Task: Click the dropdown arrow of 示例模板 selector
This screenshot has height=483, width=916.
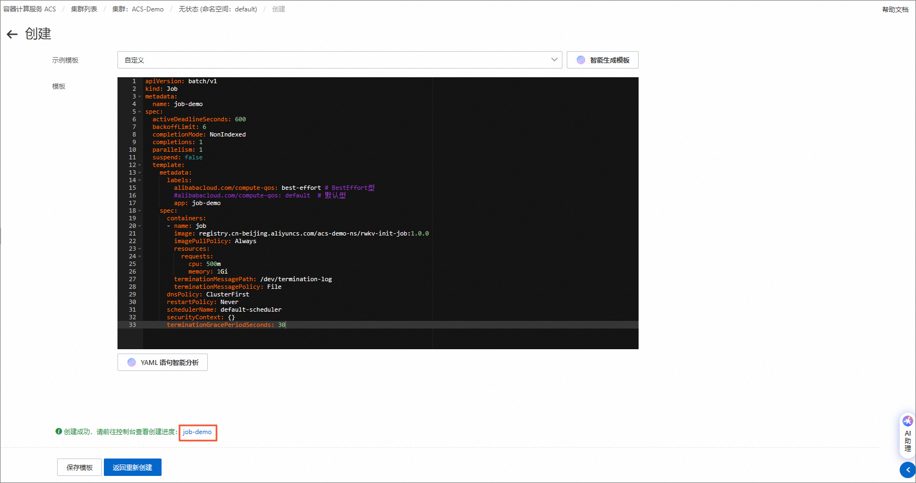Action: [x=554, y=60]
